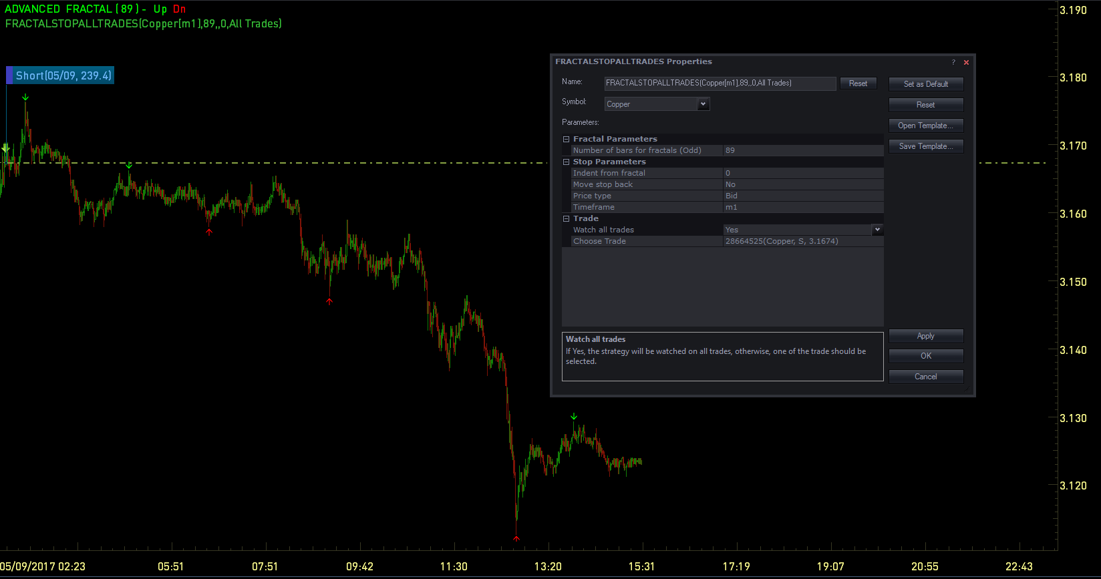The image size is (1101, 579).
Task: Click the FRACTALSTOPALLTRADES strategy label on chart
Action: [x=144, y=23]
